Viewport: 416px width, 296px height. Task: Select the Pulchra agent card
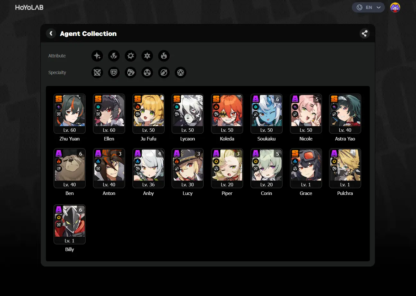(345, 168)
